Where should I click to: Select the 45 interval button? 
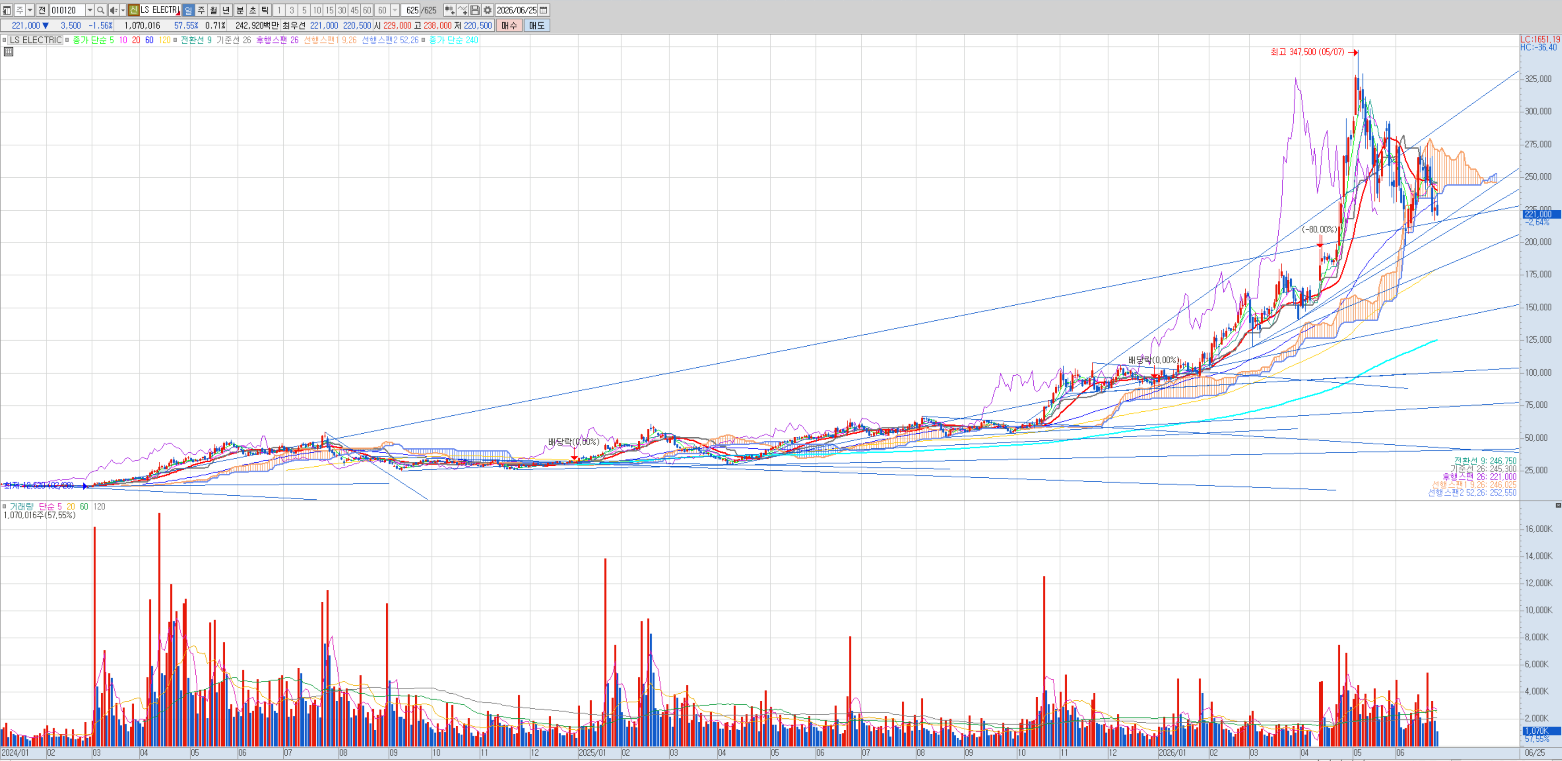[x=355, y=10]
